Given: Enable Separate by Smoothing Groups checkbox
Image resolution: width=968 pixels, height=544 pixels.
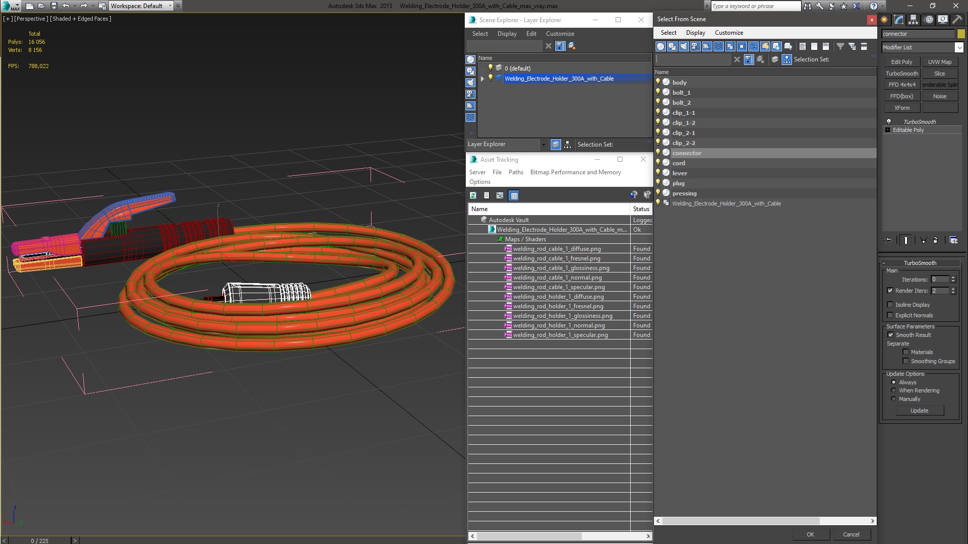Looking at the screenshot, I should [x=905, y=361].
